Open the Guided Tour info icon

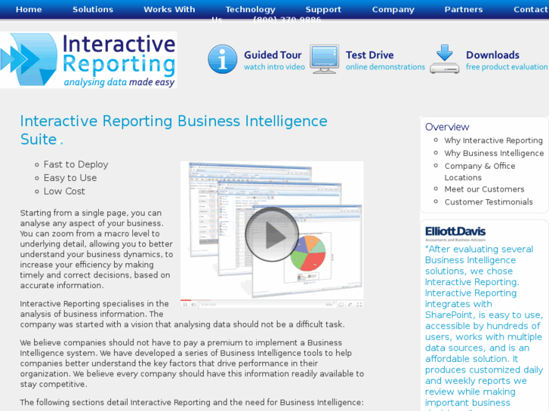pyautogui.click(x=222, y=59)
